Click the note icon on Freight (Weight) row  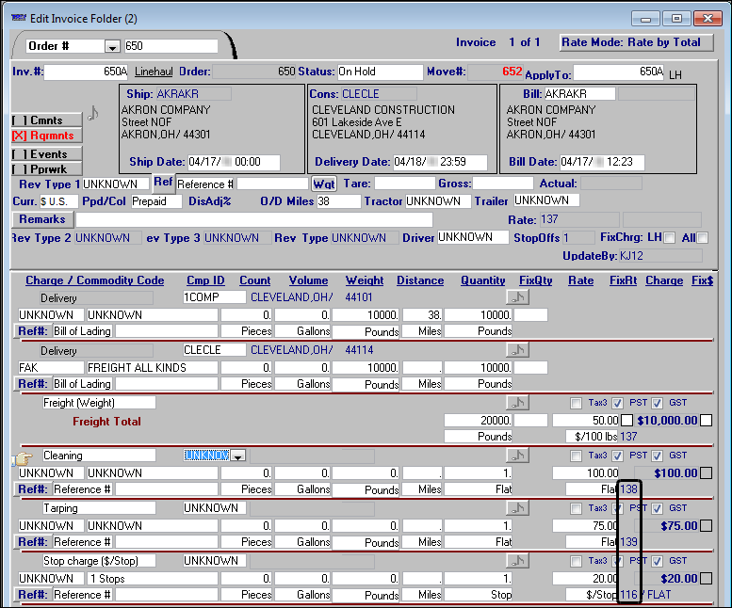[x=515, y=403]
